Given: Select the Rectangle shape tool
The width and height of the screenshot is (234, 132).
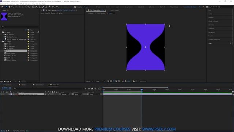Looking at the screenshot, I should pyautogui.click(x=33, y=7).
